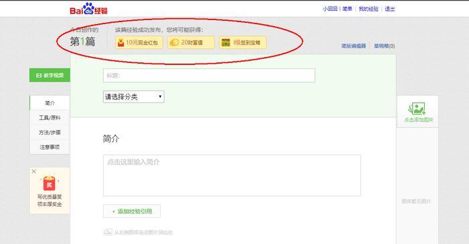Click the 10元现金红包 reward badge
Image resolution: width=469 pixels, height=244 pixels.
[139, 42]
